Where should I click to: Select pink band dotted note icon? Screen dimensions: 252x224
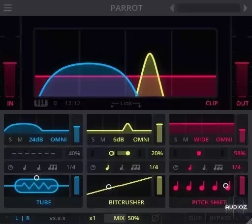click(204, 168)
